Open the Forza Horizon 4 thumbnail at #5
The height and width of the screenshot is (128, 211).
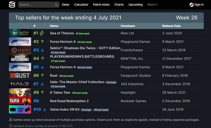pyautogui.click(x=20, y=67)
